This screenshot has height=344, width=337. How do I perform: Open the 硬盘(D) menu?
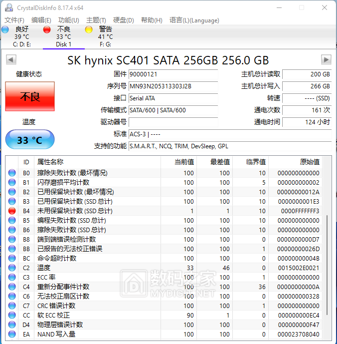point(123,20)
